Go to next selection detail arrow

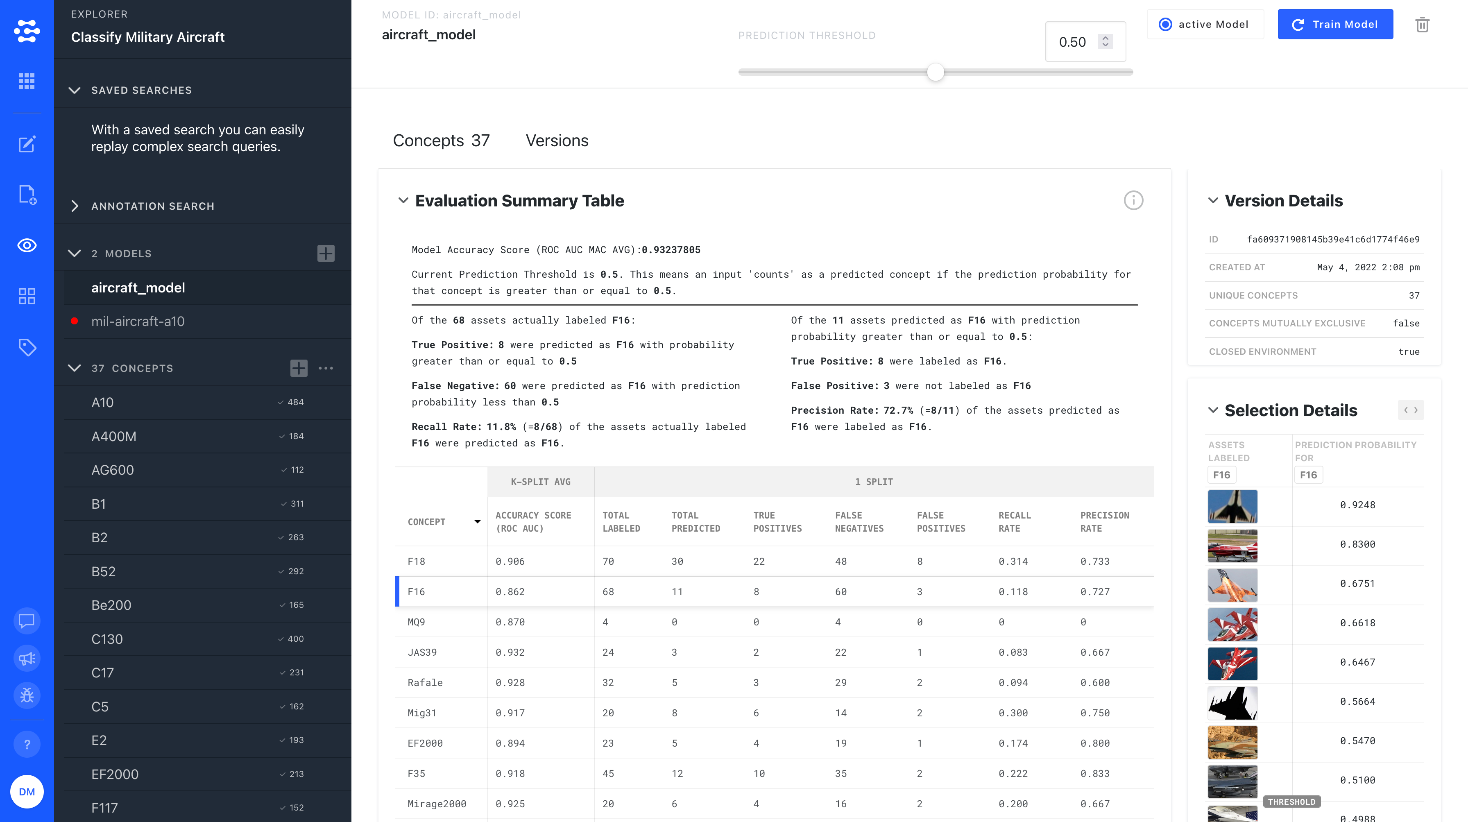(1416, 410)
